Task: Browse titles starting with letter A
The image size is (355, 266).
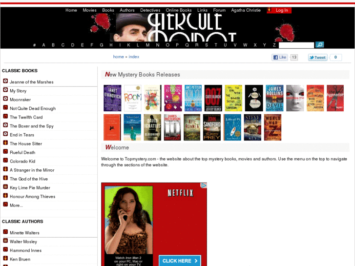Action: coord(43,45)
